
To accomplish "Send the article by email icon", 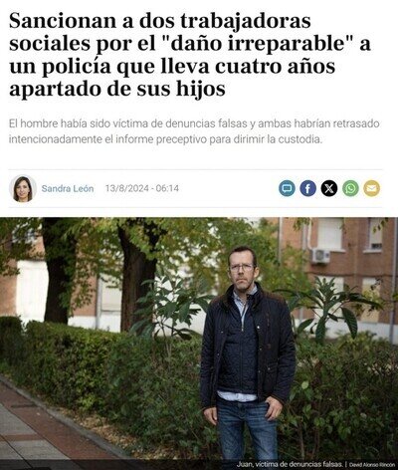I will click(372, 188).
